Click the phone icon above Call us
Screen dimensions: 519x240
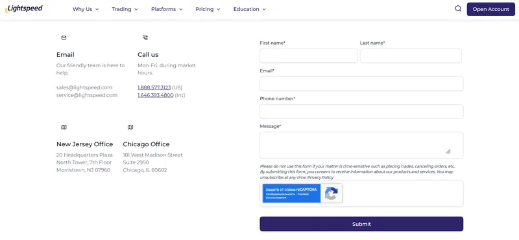[x=145, y=38]
